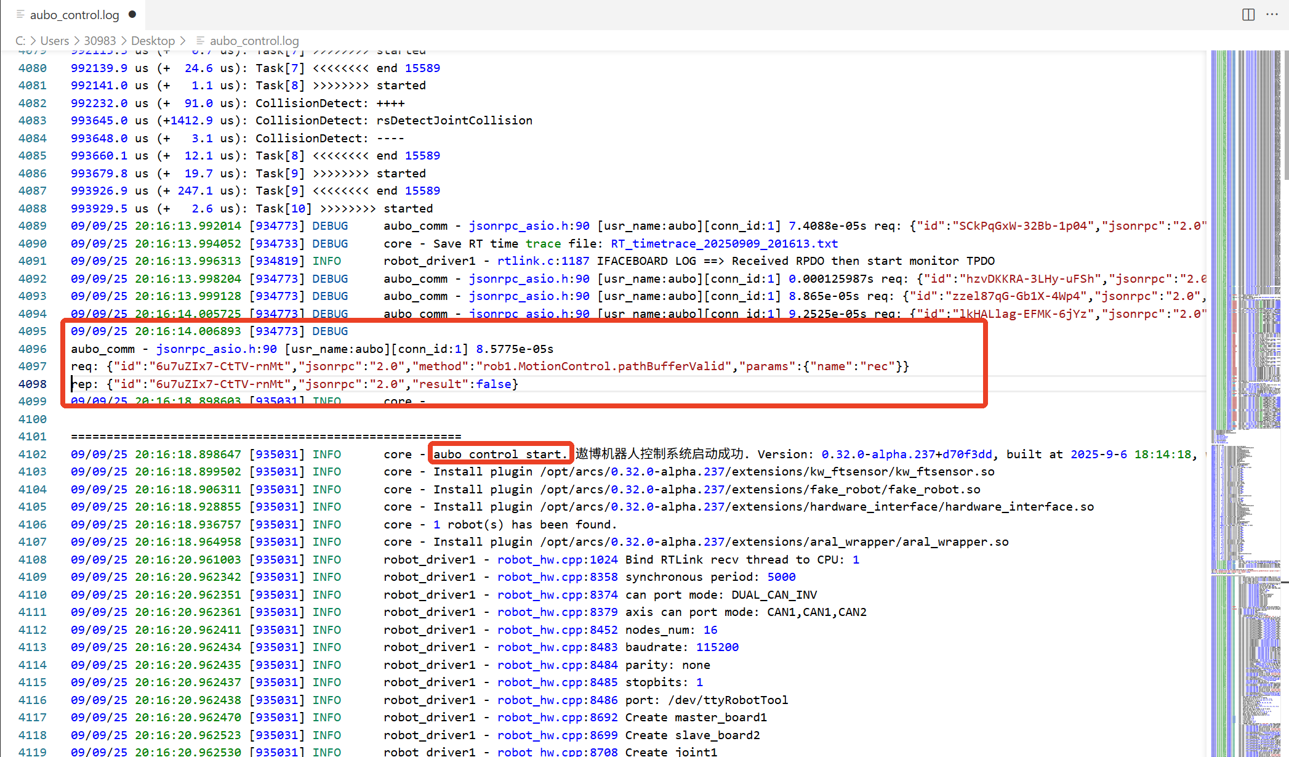Click line number 4102 in the gutter
Screen dimensions: 1289x757
click(33, 455)
